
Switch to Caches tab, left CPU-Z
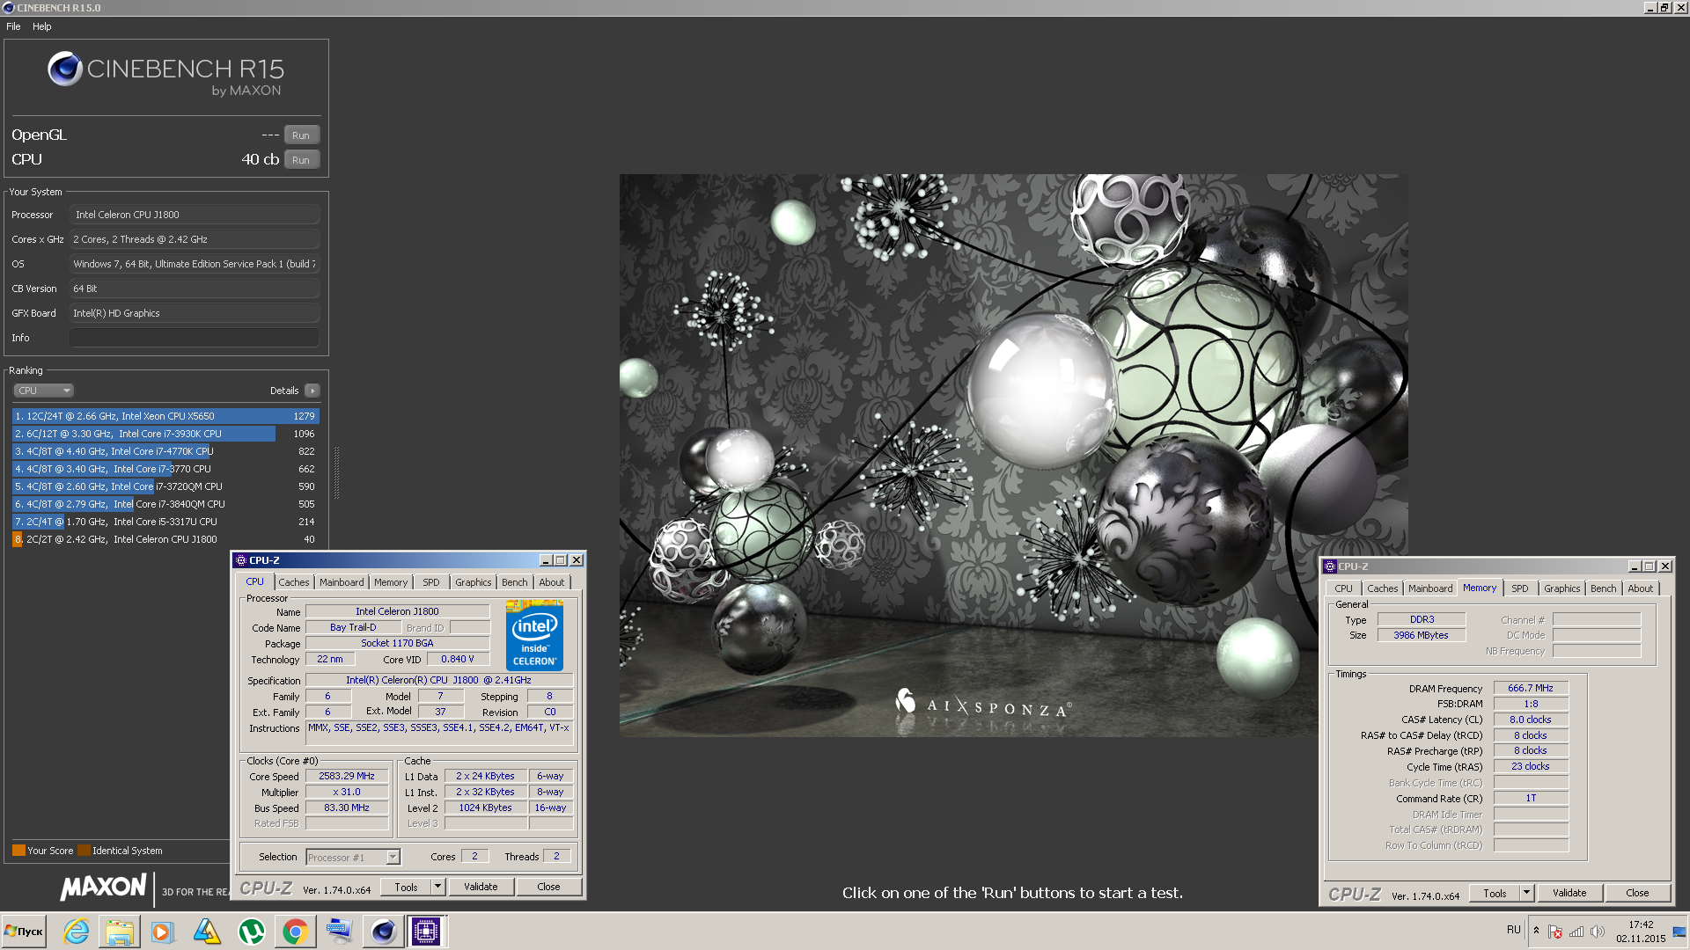click(x=294, y=582)
